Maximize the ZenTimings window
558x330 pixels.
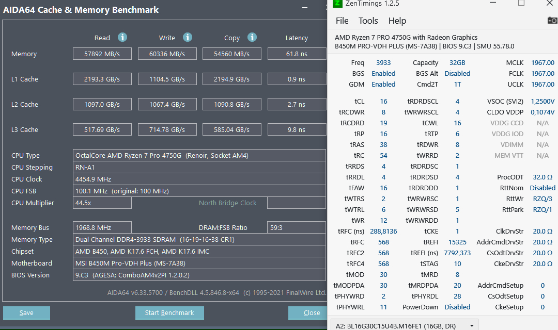point(521,3)
